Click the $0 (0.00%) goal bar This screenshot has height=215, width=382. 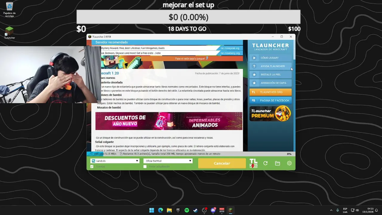(x=188, y=17)
